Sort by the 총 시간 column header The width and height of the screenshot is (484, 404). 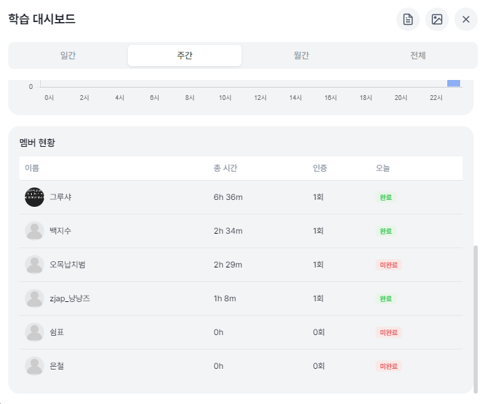(x=226, y=168)
